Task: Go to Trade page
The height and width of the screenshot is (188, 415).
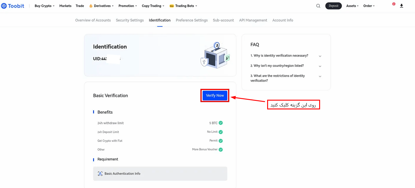Action: 80,6
